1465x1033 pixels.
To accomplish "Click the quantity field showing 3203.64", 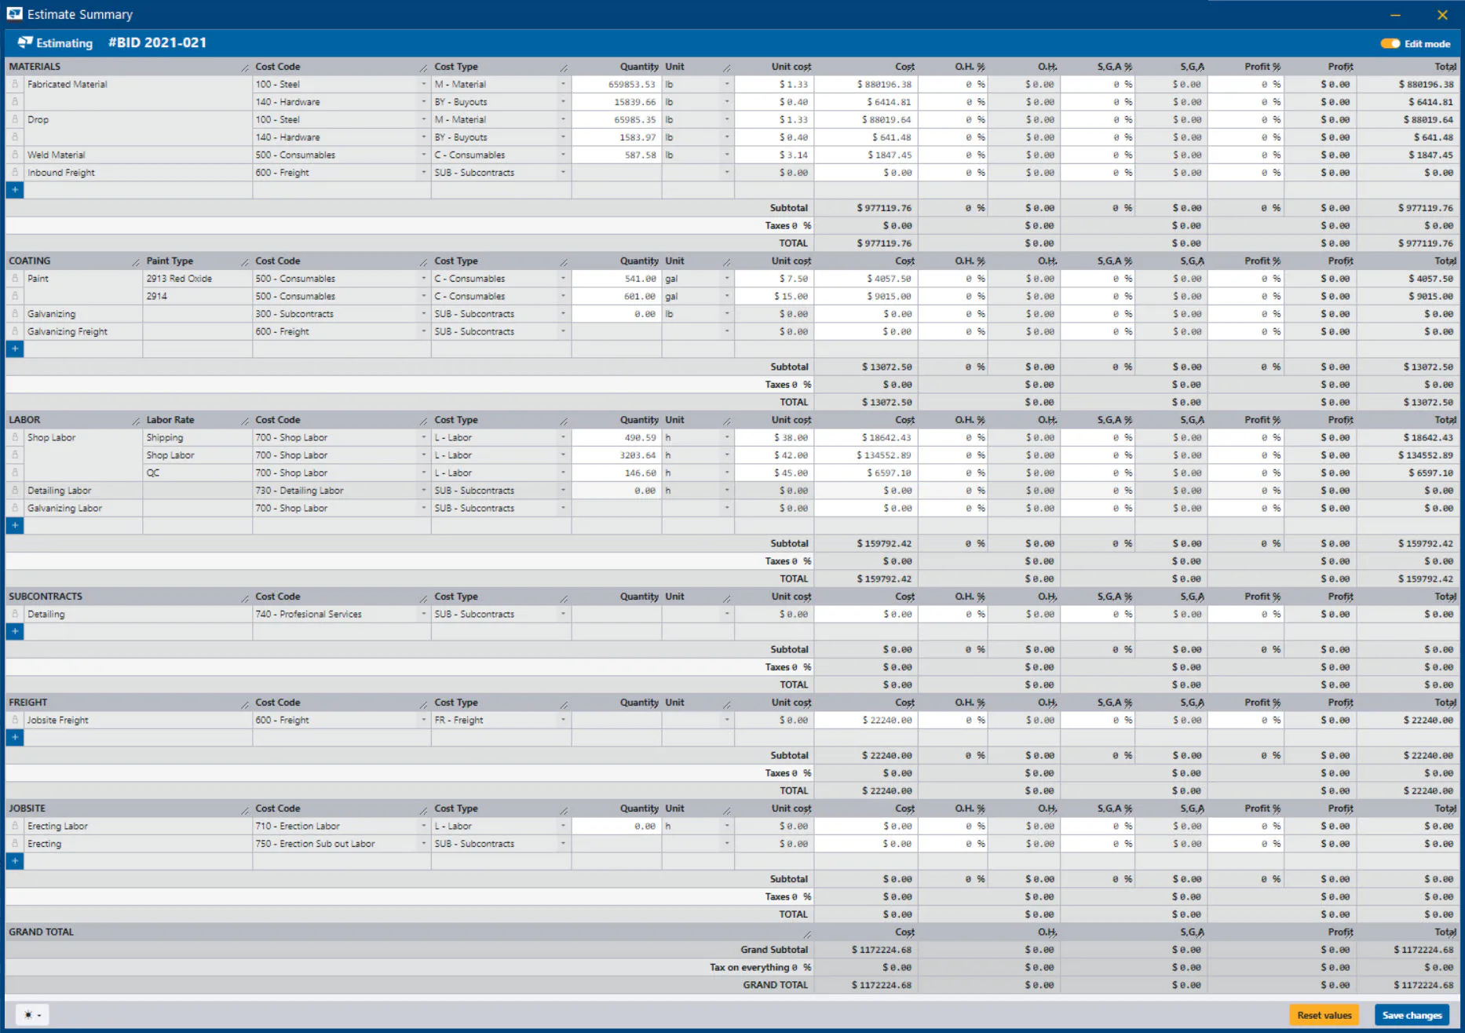I will pyautogui.click(x=616, y=454).
